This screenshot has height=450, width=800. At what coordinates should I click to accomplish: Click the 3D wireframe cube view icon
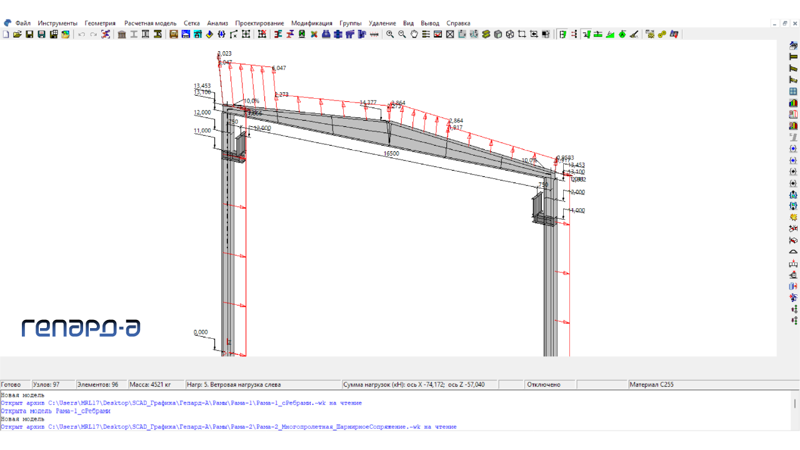(x=510, y=34)
